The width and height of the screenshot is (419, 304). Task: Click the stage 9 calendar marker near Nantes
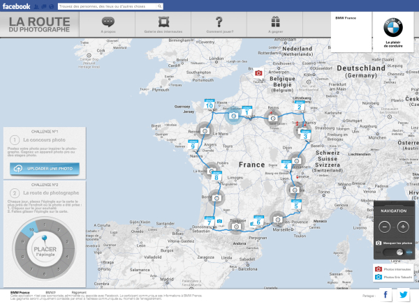pos(193,145)
